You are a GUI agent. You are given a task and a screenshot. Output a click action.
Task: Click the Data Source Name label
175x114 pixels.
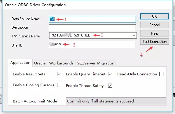(26, 19)
